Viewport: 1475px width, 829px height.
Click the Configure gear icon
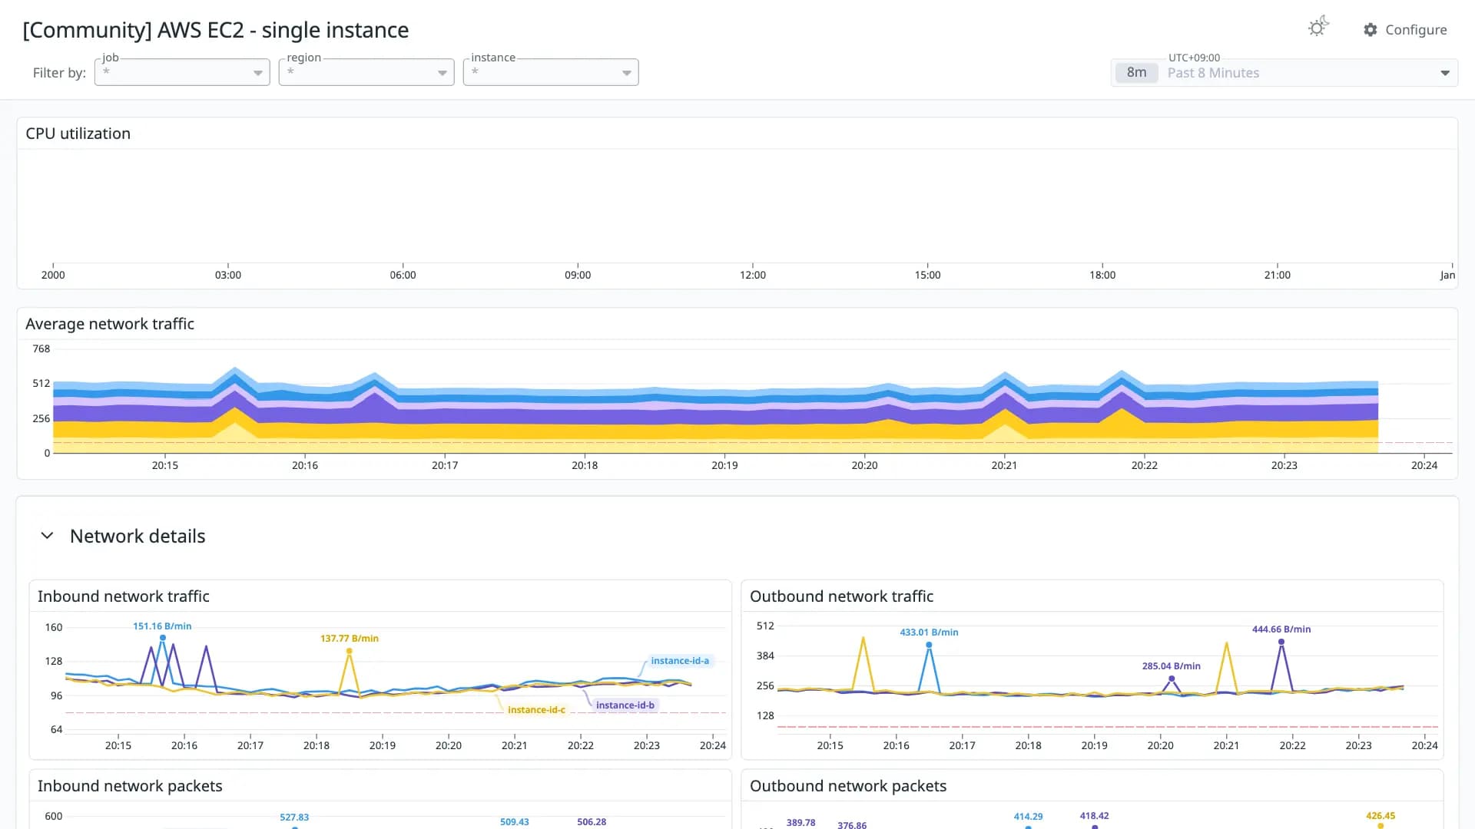1371,30
